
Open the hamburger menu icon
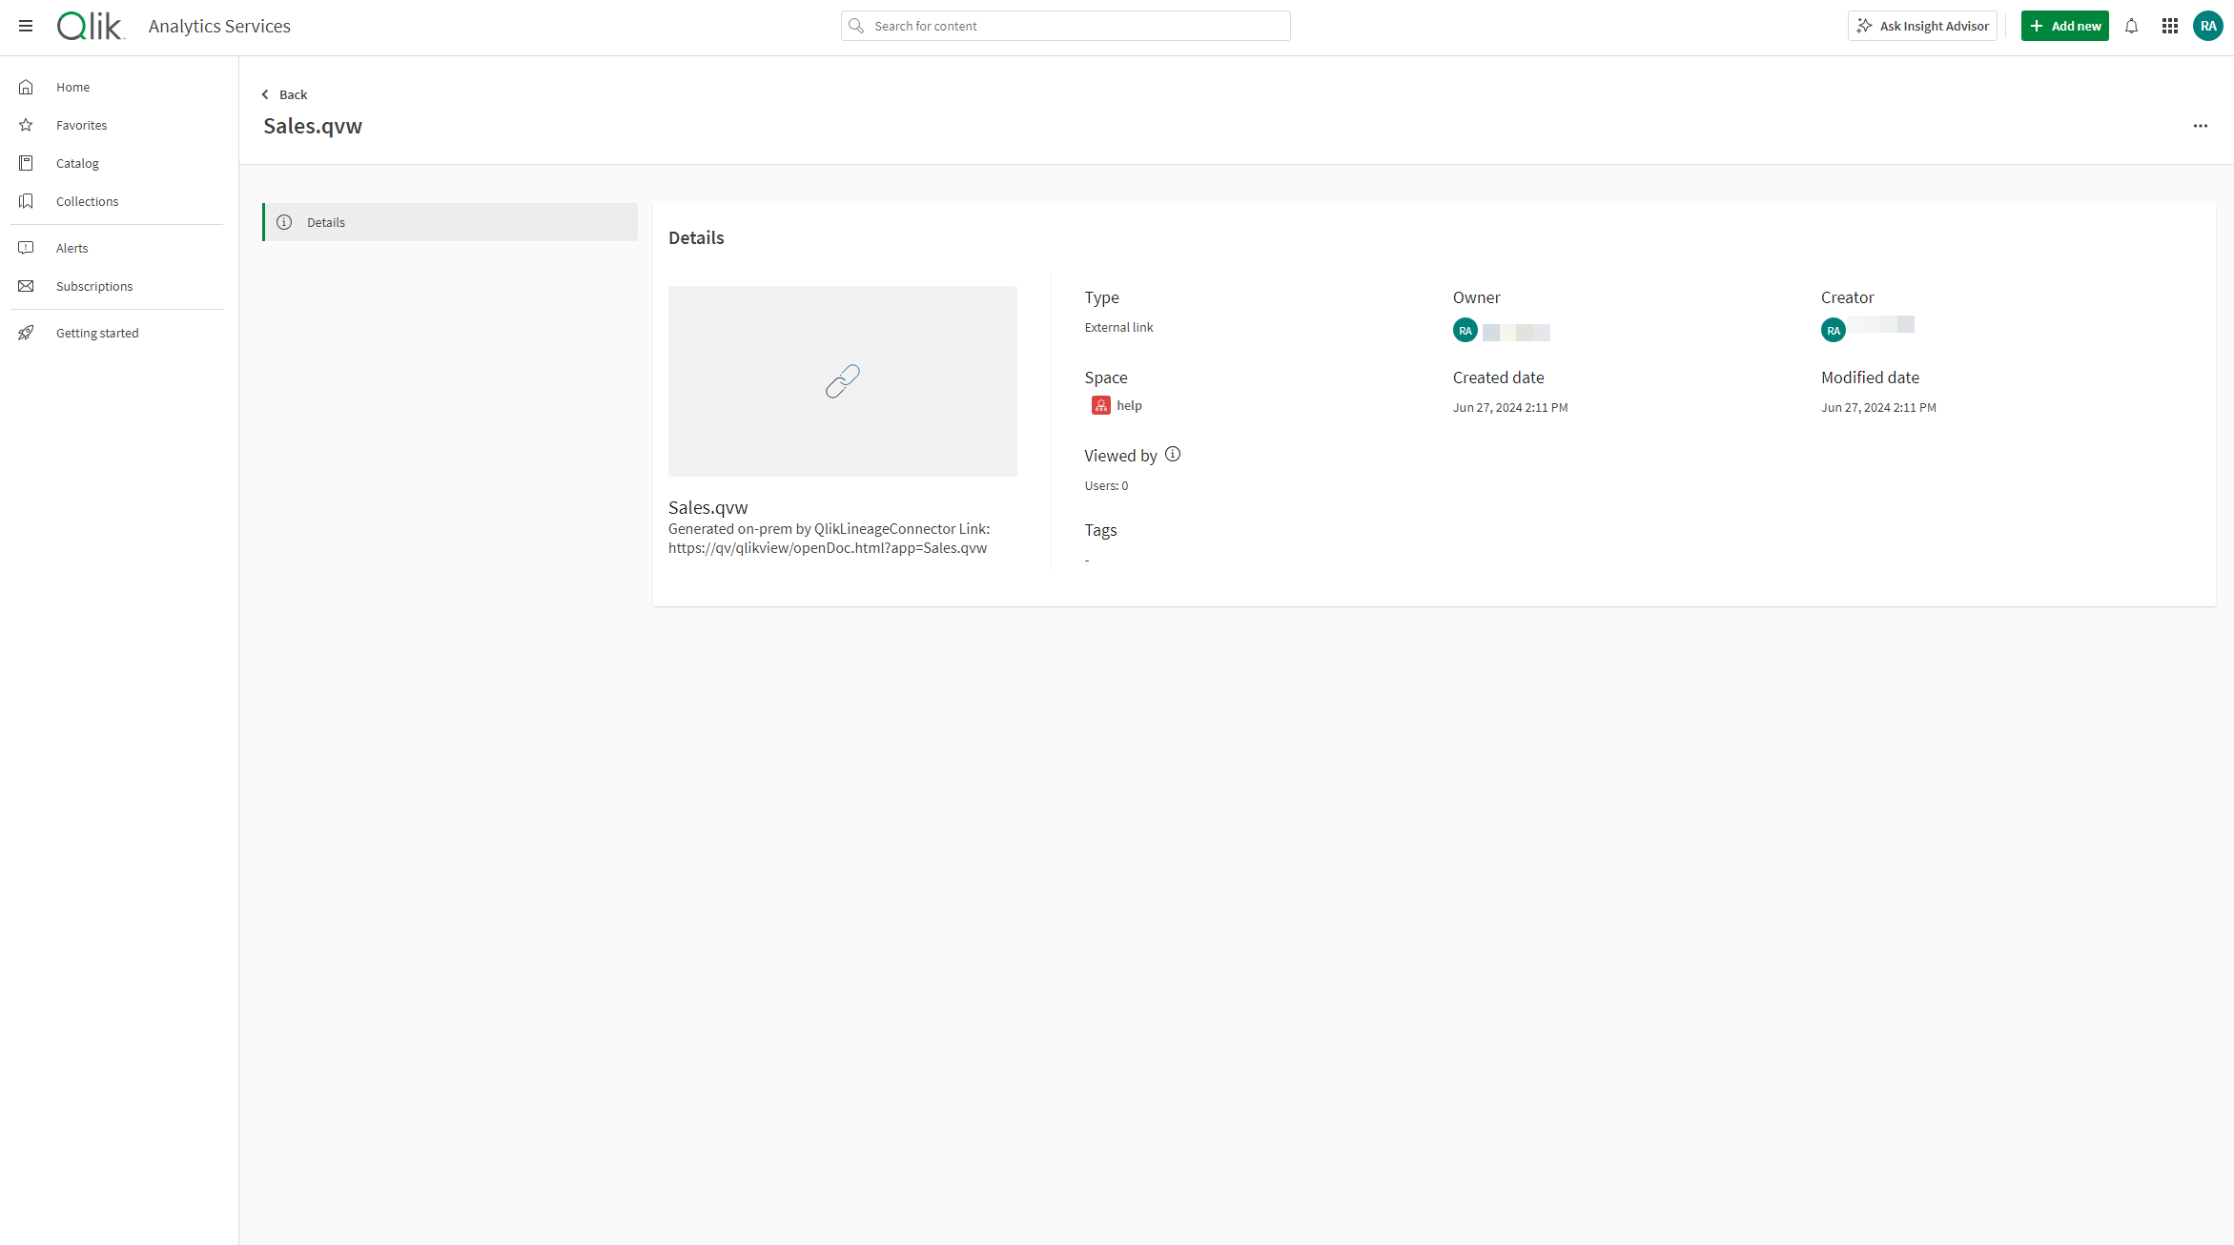click(26, 26)
